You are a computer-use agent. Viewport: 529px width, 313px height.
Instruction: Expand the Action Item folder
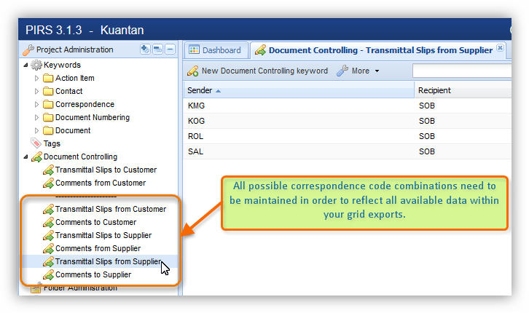36,78
